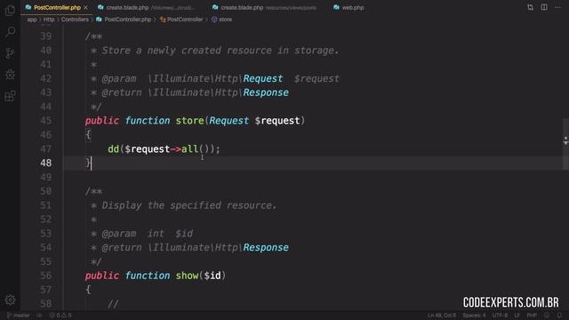Click the Request class in line 42 docblock
The image size is (569, 320).
(263, 79)
